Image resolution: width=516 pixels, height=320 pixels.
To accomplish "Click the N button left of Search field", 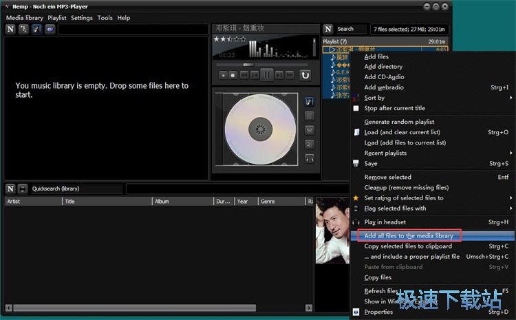I will point(327,30).
